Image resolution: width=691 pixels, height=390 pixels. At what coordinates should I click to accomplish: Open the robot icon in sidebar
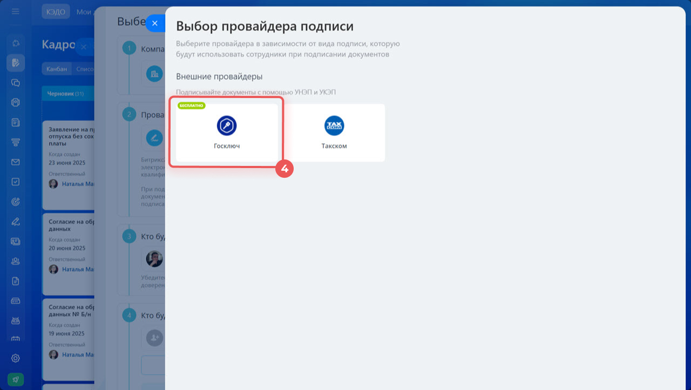(x=16, y=321)
